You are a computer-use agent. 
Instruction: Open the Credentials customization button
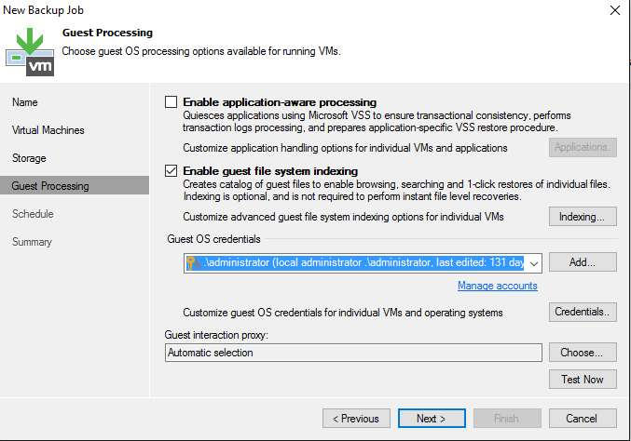(x=583, y=312)
